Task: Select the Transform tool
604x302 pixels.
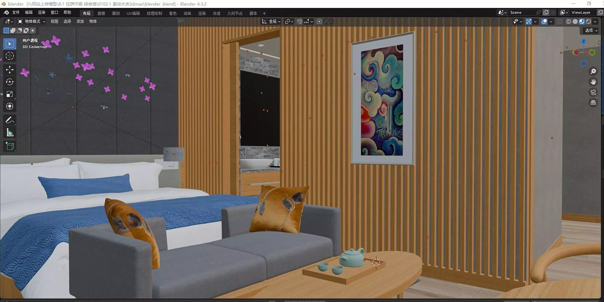Action: [10, 106]
